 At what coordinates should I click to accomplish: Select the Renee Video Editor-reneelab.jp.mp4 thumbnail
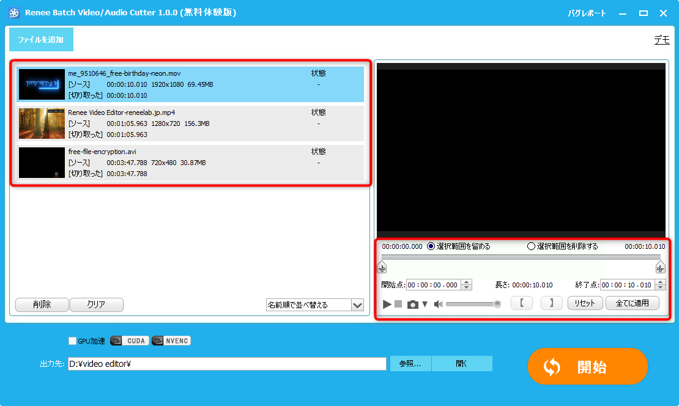tap(42, 124)
